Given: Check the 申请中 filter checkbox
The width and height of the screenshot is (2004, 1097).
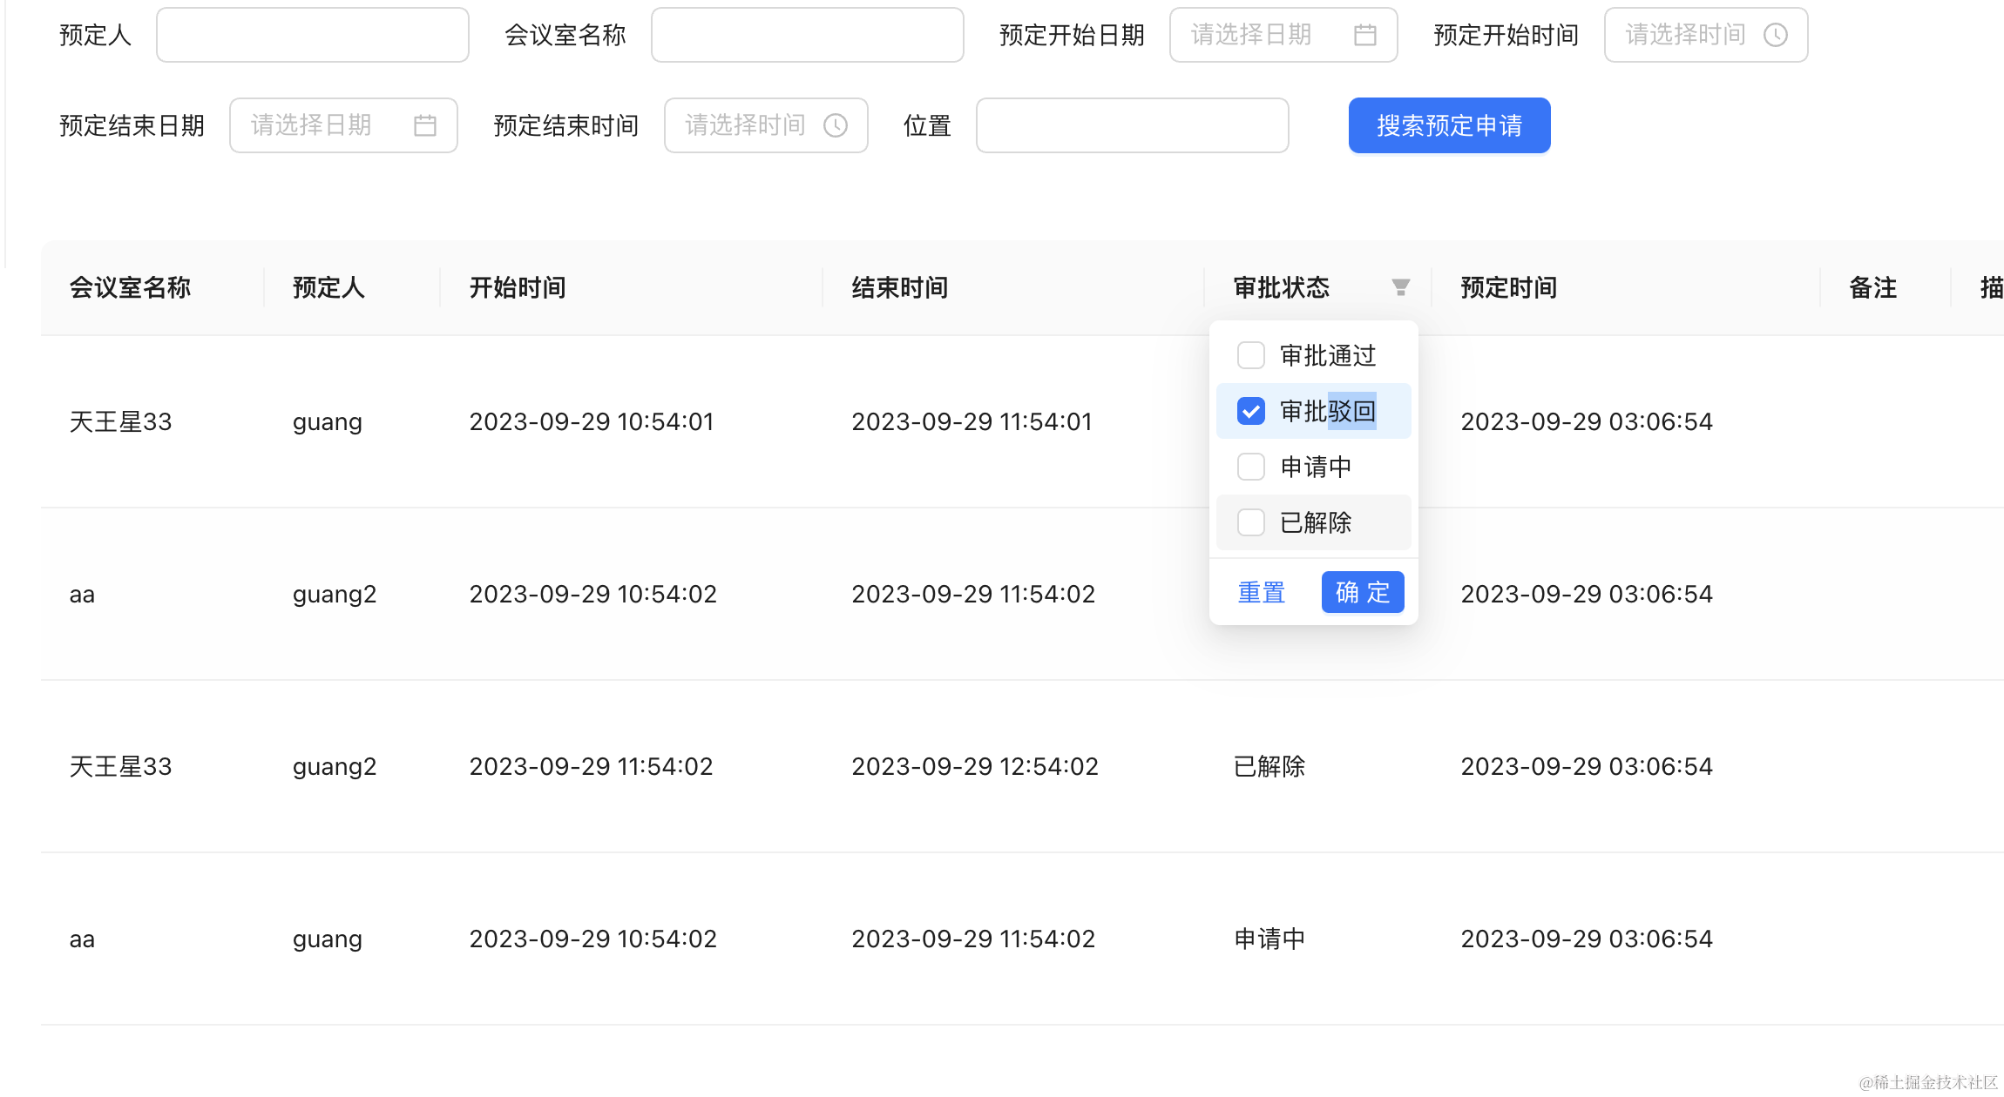Looking at the screenshot, I should point(1250,467).
